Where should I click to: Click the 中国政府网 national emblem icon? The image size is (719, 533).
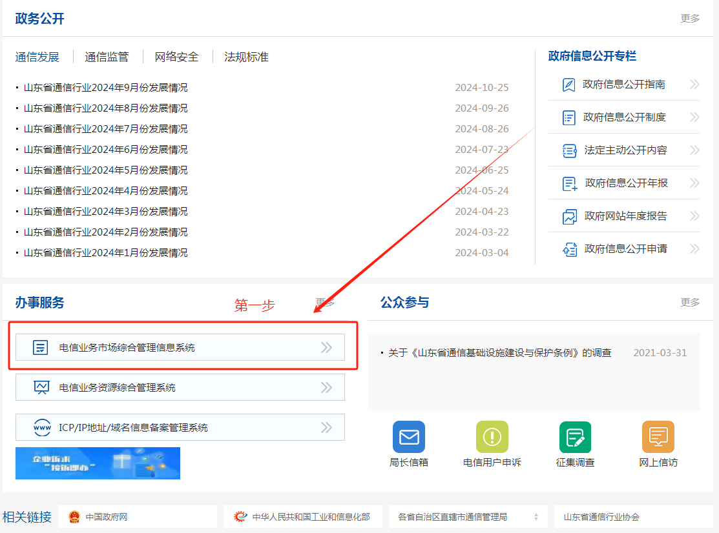[x=74, y=517]
